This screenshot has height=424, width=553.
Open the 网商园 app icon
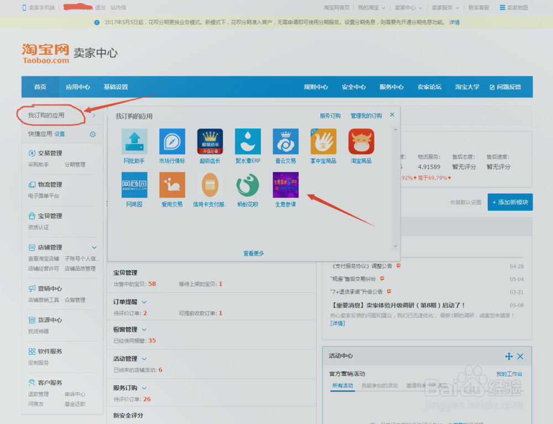click(134, 185)
